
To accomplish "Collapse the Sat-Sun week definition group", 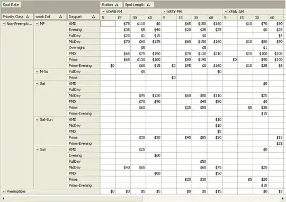I will (x=37, y=120).
